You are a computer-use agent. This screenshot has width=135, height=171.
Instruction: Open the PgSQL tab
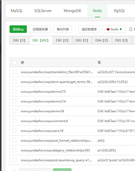click(x=119, y=11)
